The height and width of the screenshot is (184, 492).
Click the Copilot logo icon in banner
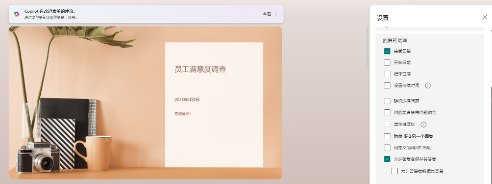pos(17,14)
